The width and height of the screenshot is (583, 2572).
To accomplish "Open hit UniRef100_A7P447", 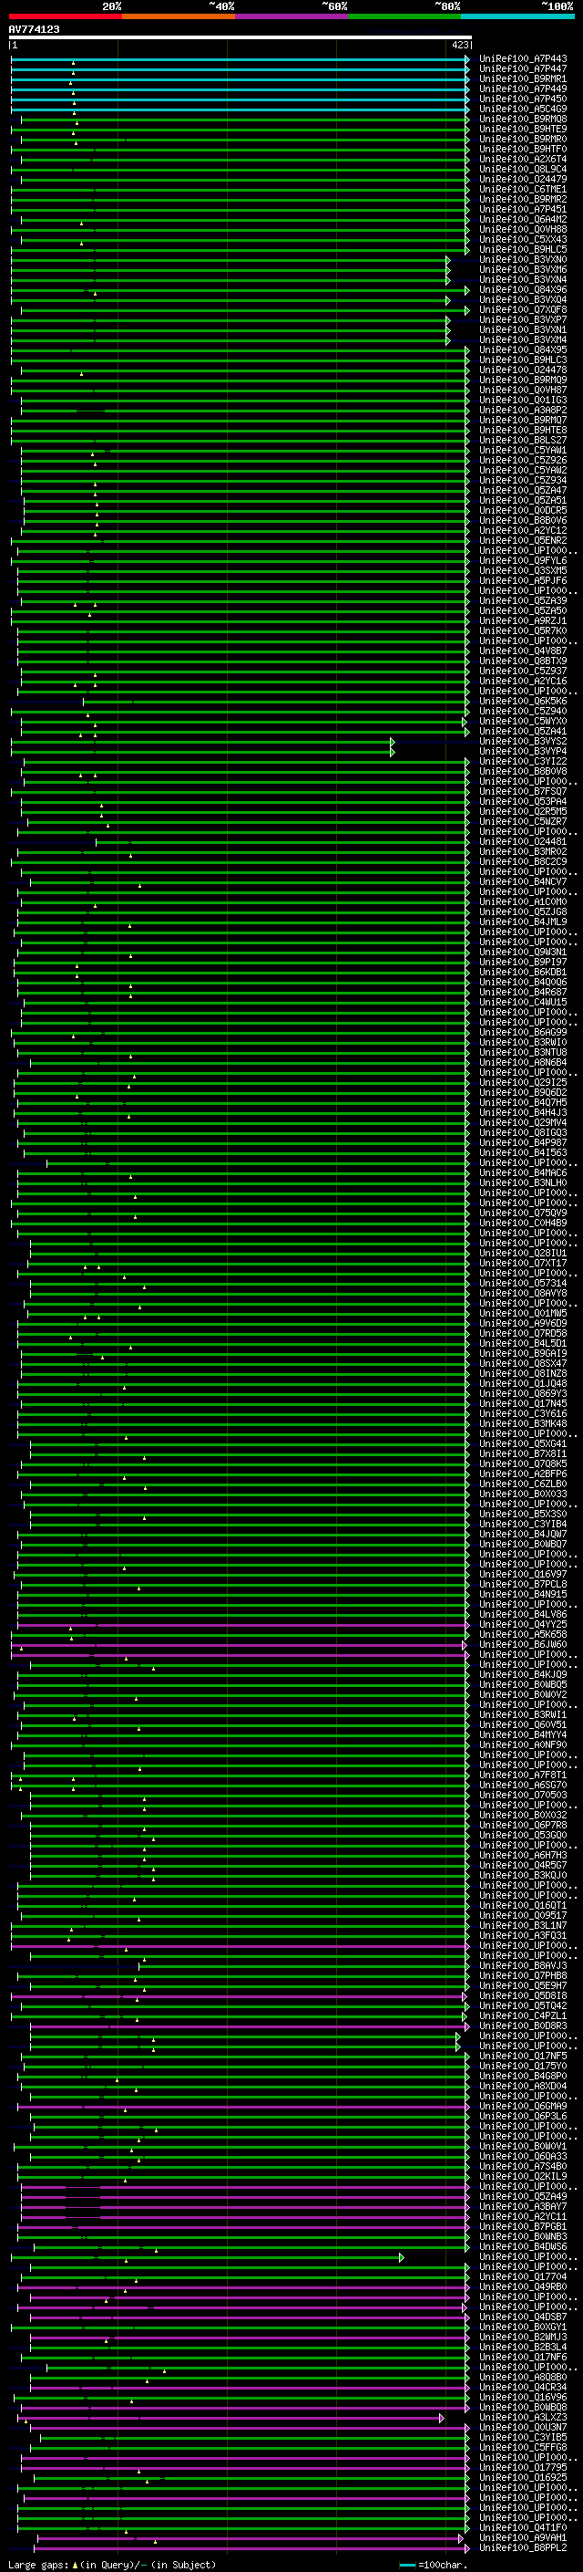I will coord(523,69).
